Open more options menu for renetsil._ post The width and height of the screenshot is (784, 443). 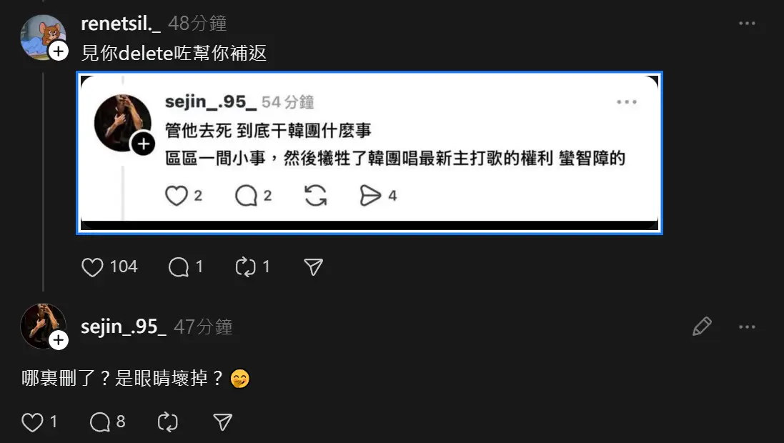coord(747,24)
